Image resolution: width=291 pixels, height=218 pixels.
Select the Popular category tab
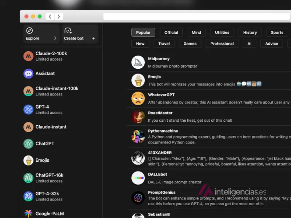(x=143, y=32)
